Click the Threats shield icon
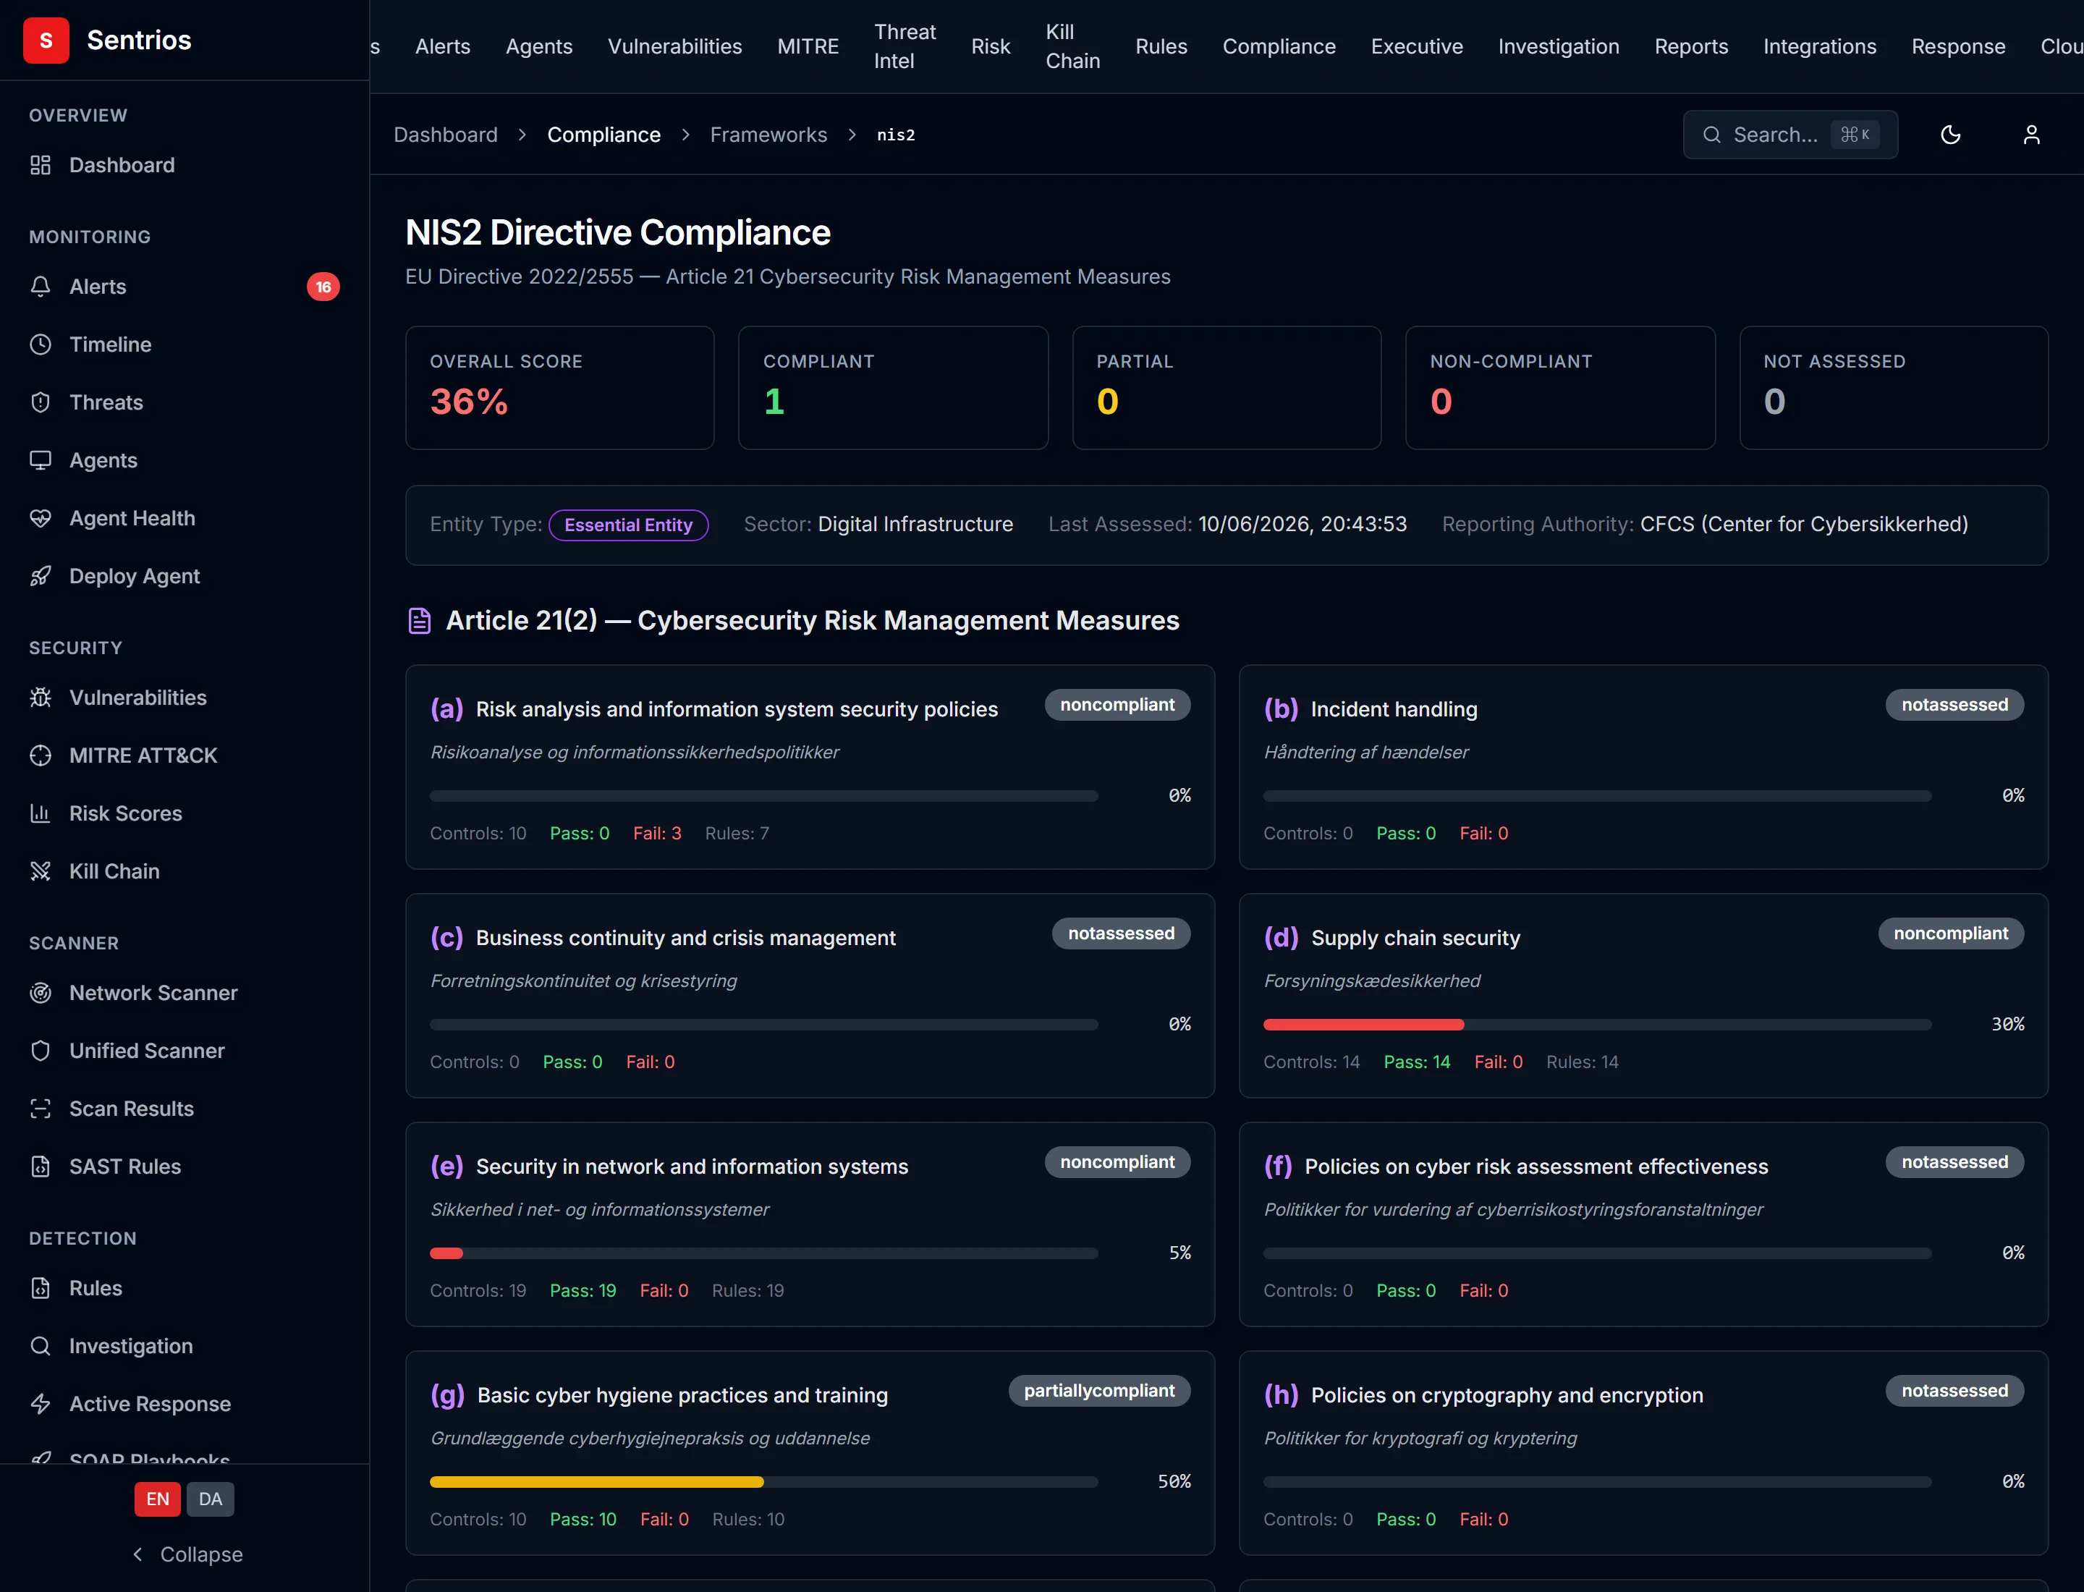 (40, 402)
